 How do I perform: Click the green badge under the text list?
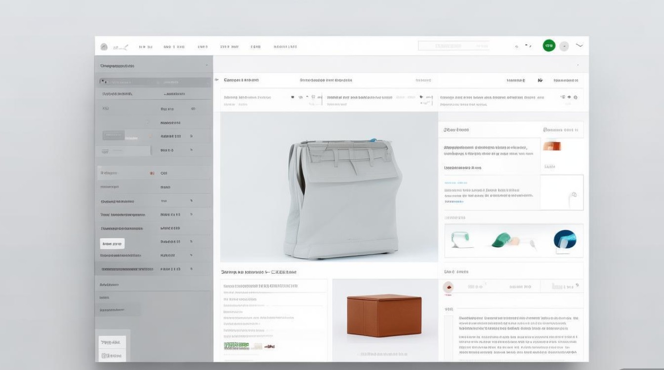[x=236, y=346]
